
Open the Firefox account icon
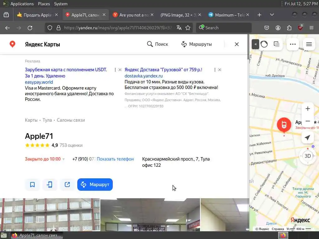[x=278, y=28]
